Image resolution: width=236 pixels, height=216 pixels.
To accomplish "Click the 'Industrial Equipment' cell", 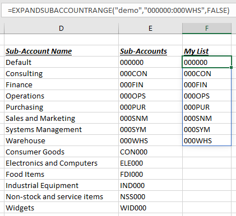I will tap(61, 185).
